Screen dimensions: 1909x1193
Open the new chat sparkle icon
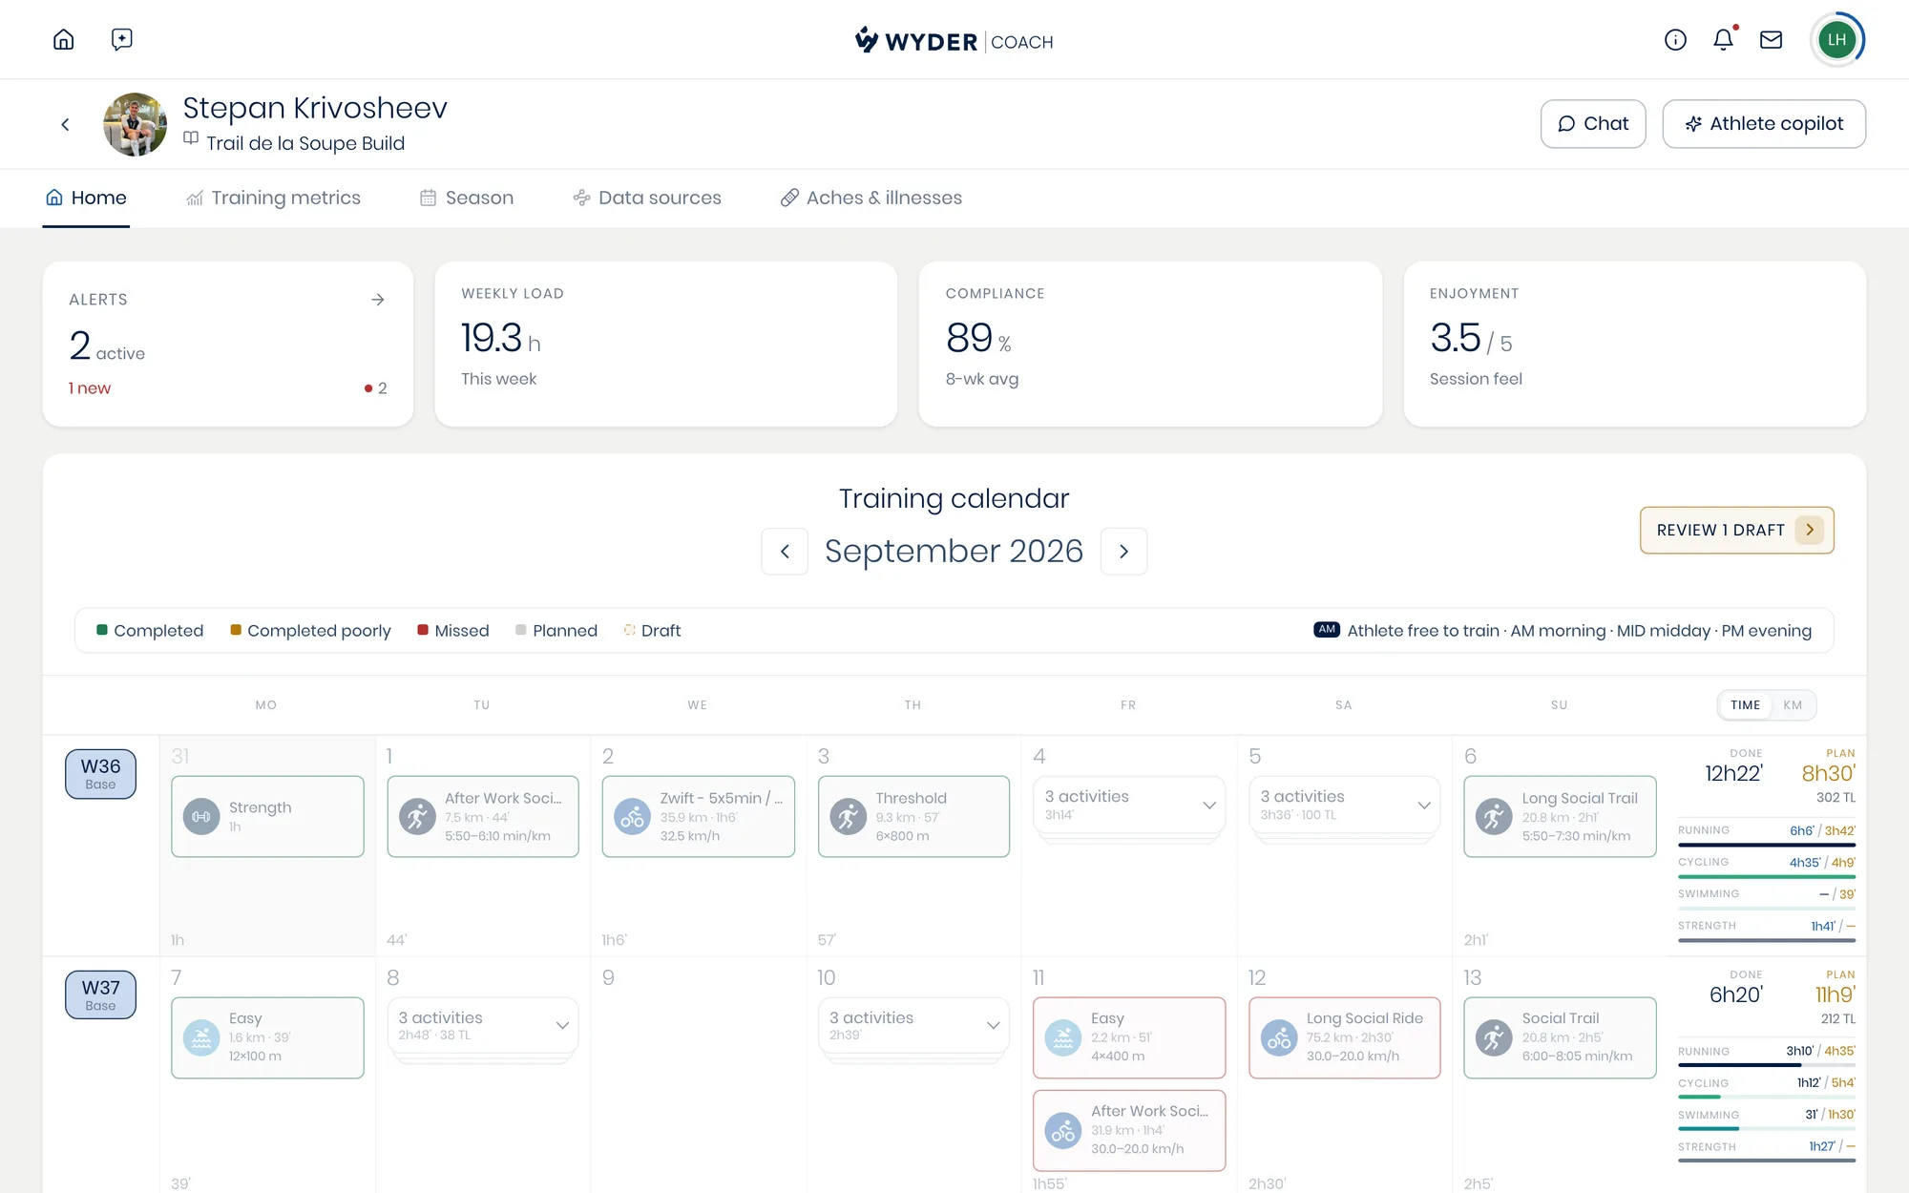pos(121,39)
